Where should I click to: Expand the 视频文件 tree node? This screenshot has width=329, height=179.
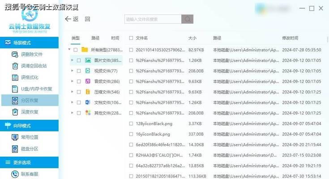pos(72,71)
